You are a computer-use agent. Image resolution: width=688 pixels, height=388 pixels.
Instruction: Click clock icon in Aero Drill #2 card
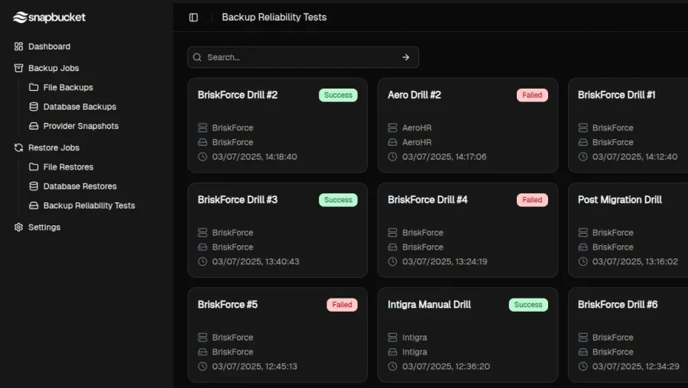click(x=393, y=157)
